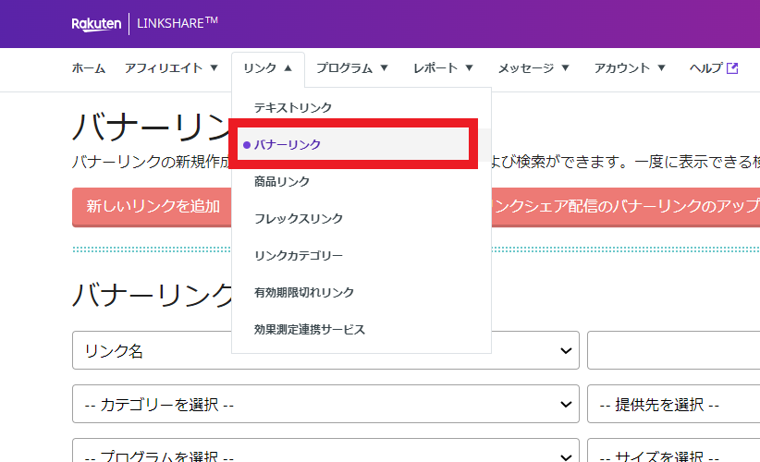This screenshot has height=462, width=760.
Task: Go to ホーム in navigation bar
Action: 89,68
